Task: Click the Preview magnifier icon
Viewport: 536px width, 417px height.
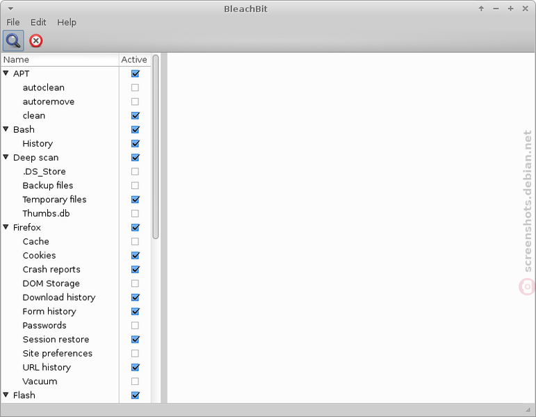Action: 13,41
